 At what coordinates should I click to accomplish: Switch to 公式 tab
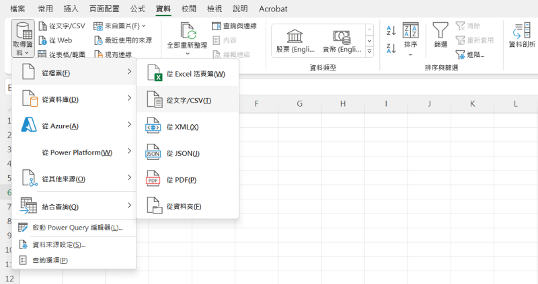click(x=138, y=9)
